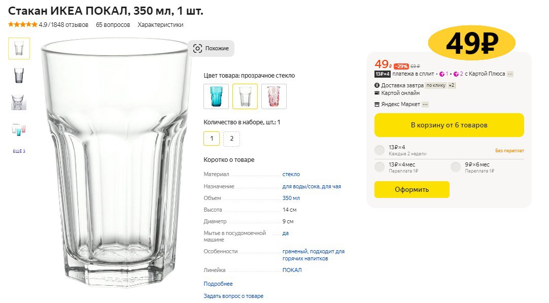Choose the '9₽×6мес' installment option
The width and height of the screenshot is (549, 303).
pos(456,167)
